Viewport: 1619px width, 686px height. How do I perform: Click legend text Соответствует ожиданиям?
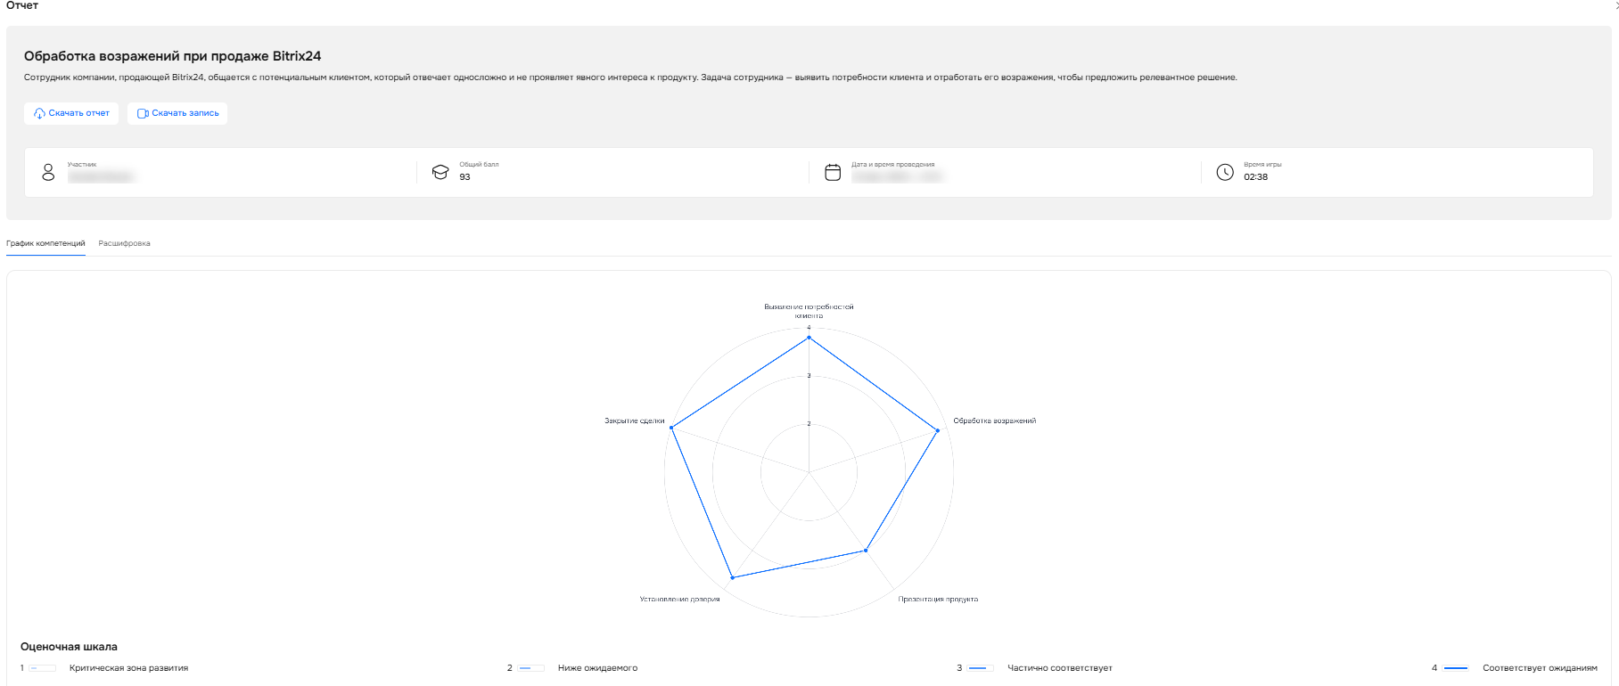pos(1540,668)
